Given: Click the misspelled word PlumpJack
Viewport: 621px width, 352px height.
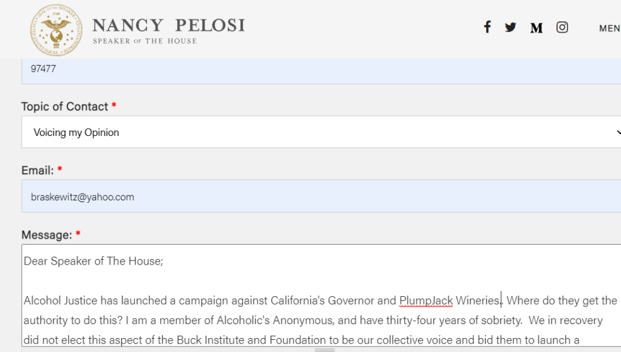Looking at the screenshot, I should (426, 300).
